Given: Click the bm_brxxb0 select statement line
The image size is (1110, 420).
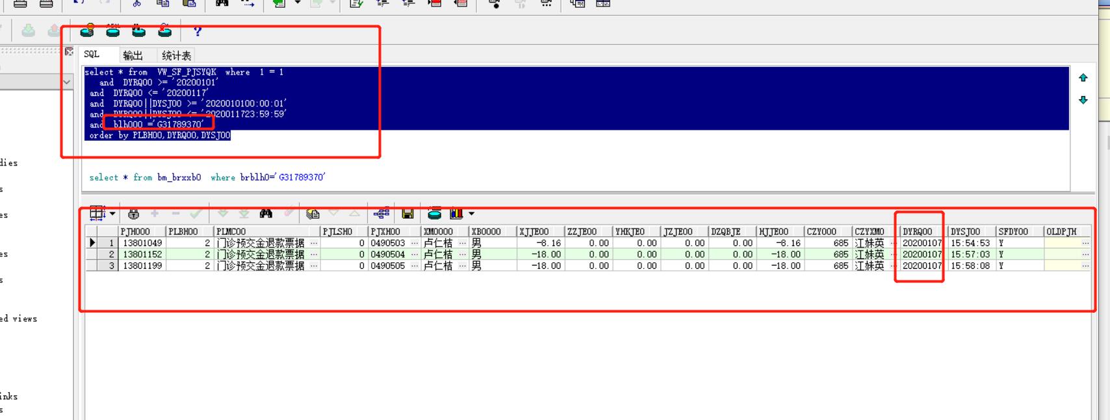Looking at the screenshot, I should pos(207,177).
